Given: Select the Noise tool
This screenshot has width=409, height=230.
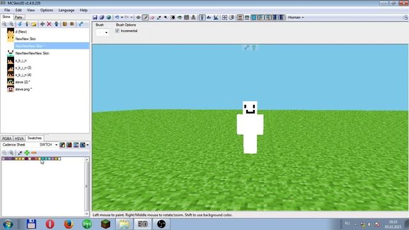Looking at the screenshot, I should pyautogui.click(x=187, y=17).
